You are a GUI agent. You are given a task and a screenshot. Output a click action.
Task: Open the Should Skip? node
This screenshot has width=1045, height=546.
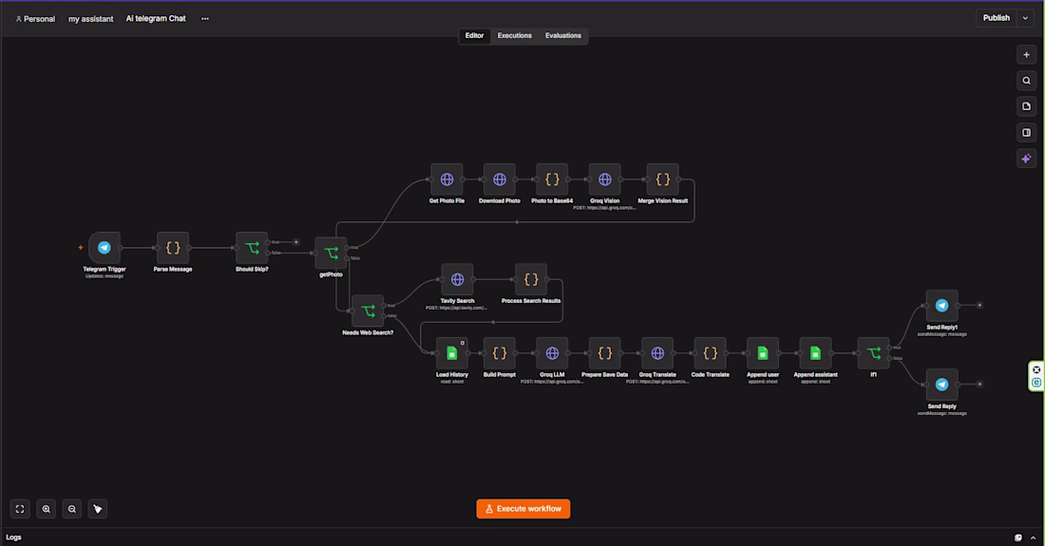252,248
